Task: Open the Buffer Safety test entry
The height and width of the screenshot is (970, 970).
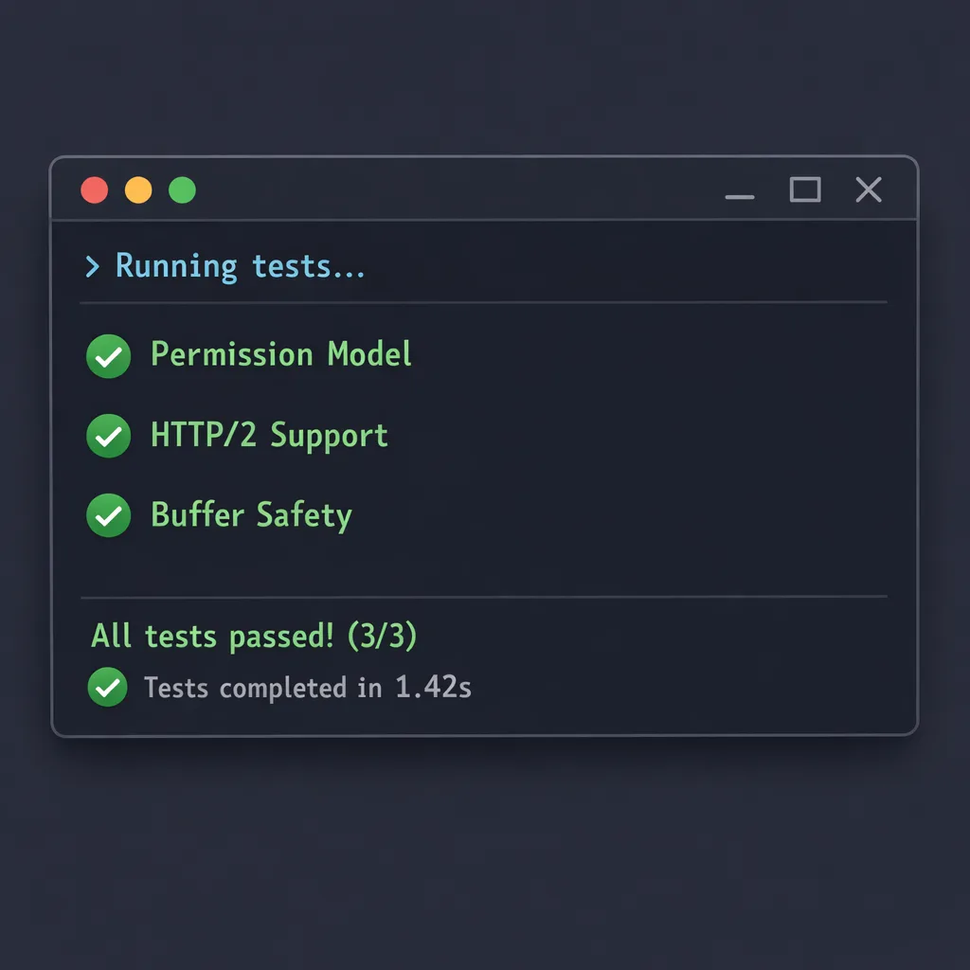Action: click(x=251, y=515)
